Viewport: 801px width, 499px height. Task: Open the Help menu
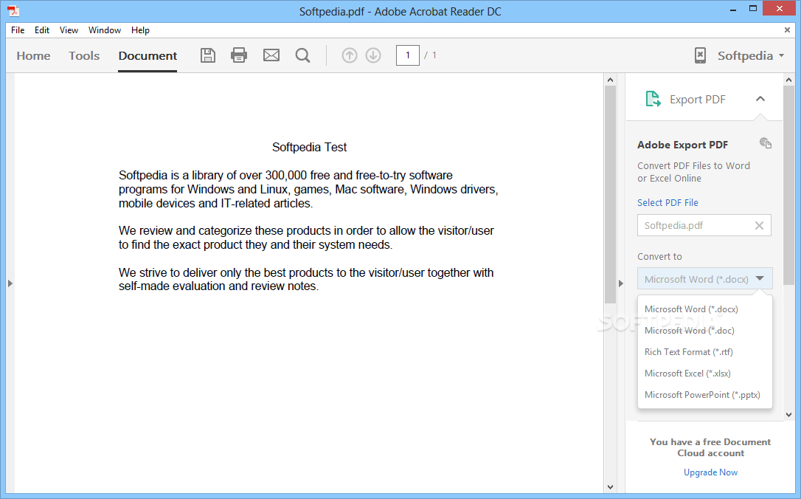coord(140,30)
